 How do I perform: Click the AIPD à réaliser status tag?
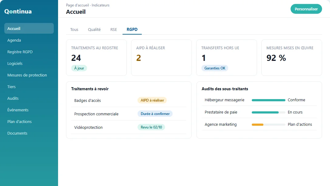click(152, 100)
